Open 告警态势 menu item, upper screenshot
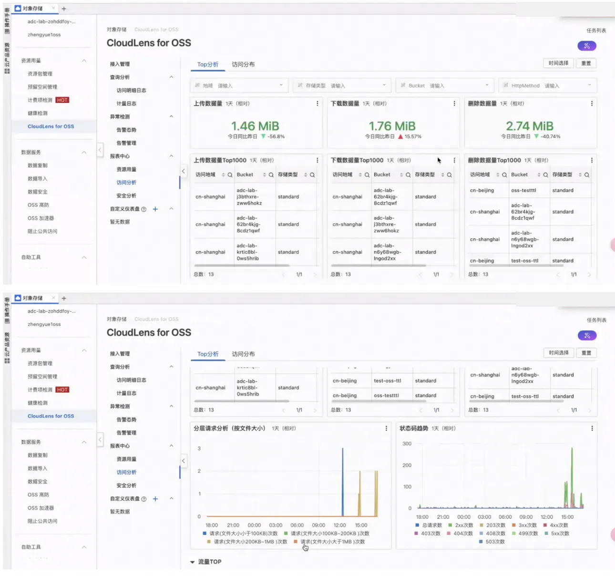The height and width of the screenshot is (576, 615). pos(126,130)
